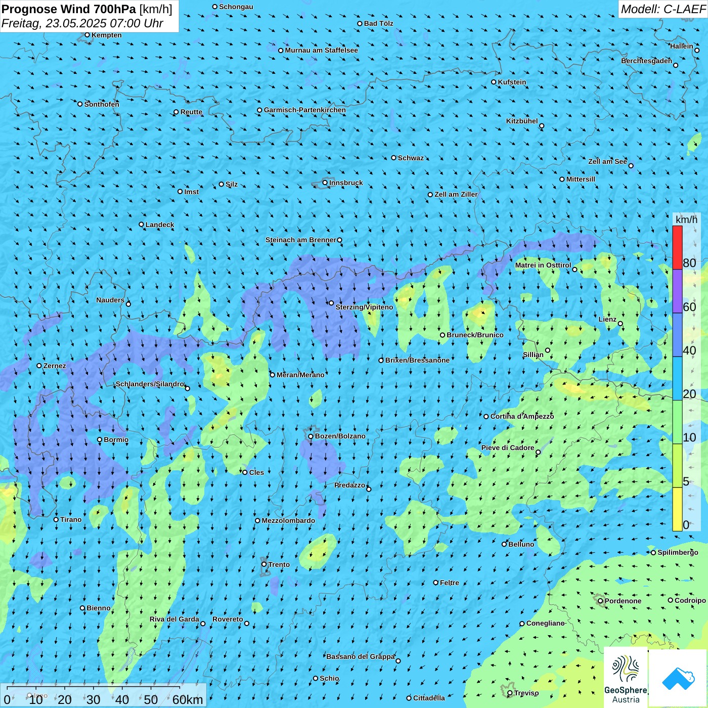The image size is (708, 708).
Task: Click the 'Bassano del Grappa' label
Action: (361, 656)
